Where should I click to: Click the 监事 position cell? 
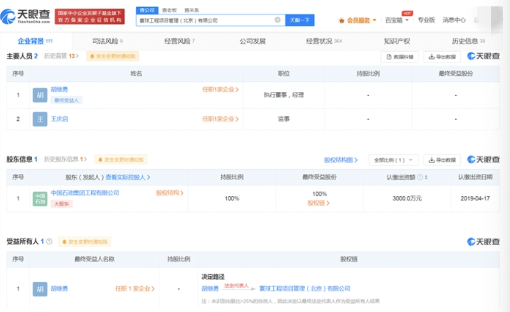tap(284, 119)
